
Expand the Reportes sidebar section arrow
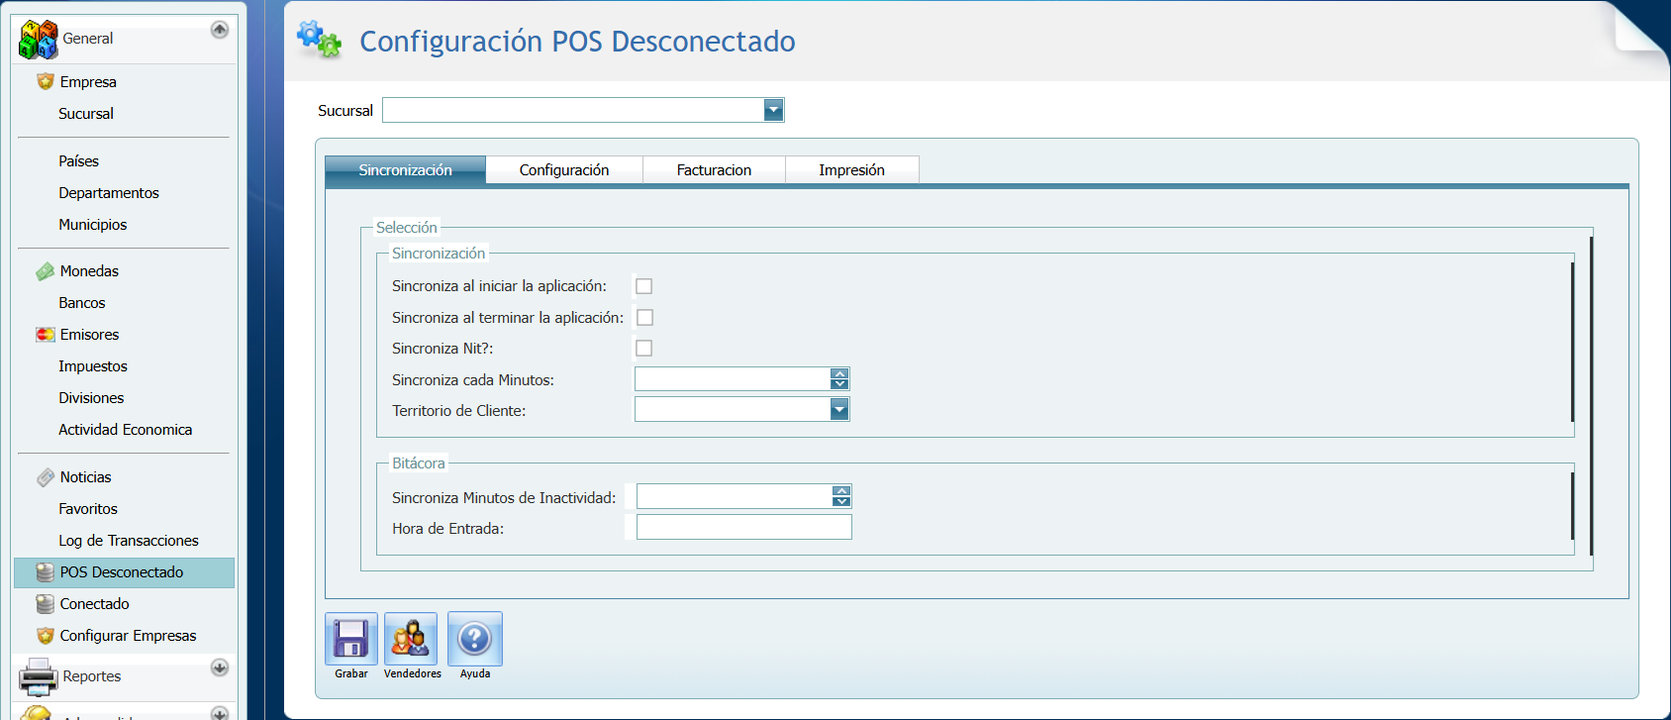pos(220,668)
